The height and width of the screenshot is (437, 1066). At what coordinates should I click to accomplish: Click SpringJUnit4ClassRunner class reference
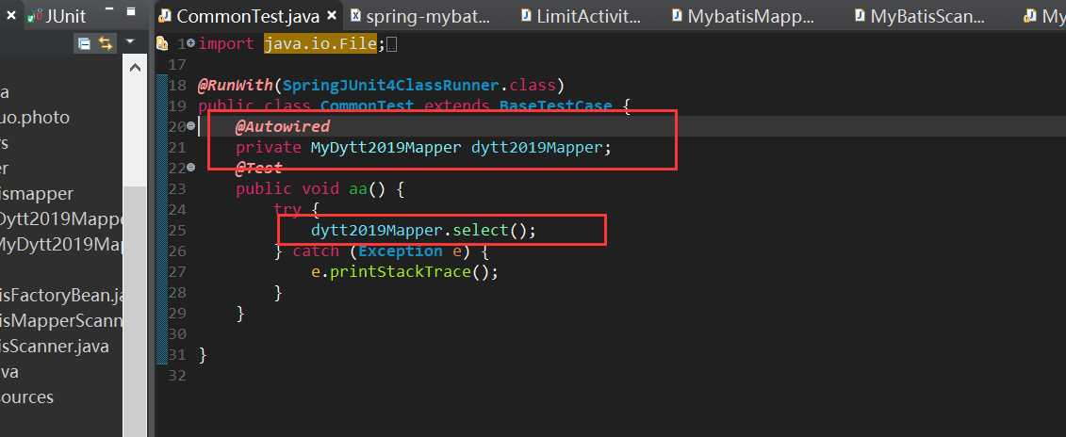tap(390, 86)
